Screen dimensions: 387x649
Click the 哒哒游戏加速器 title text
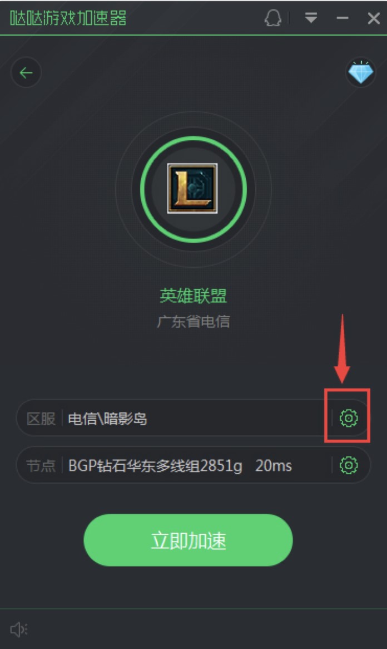(x=68, y=18)
